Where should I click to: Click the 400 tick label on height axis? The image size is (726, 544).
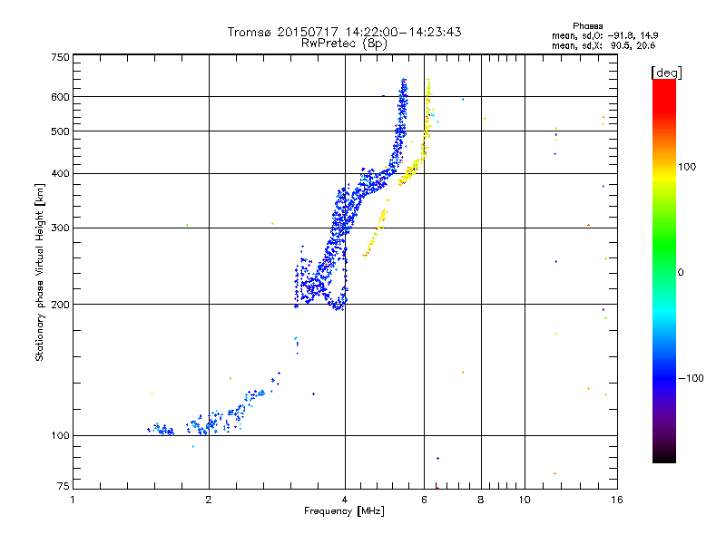(60, 173)
